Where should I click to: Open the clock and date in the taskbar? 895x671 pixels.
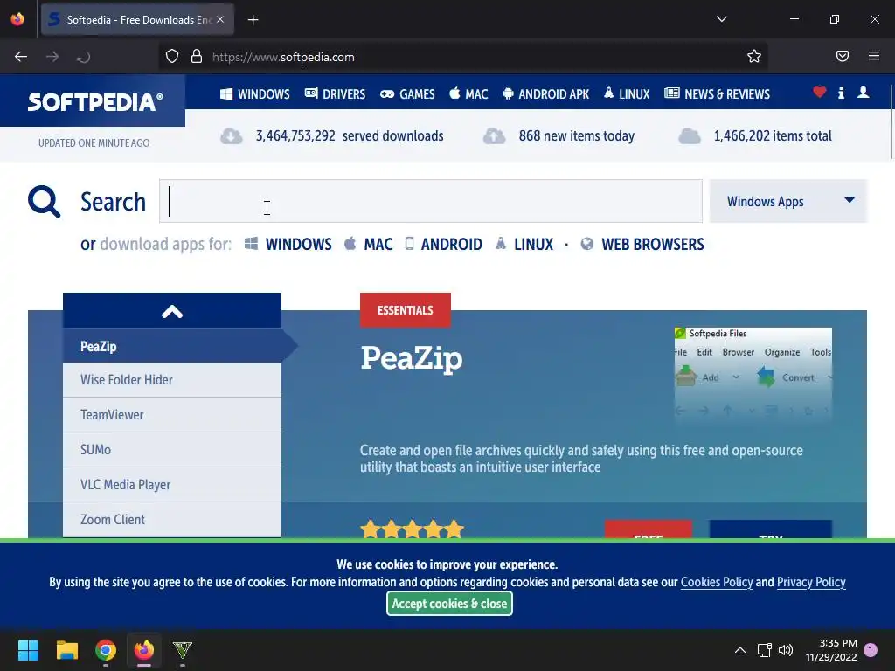(x=831, y=650)
